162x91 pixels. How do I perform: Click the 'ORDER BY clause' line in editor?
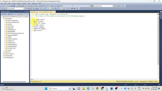(x=39, y=29)
